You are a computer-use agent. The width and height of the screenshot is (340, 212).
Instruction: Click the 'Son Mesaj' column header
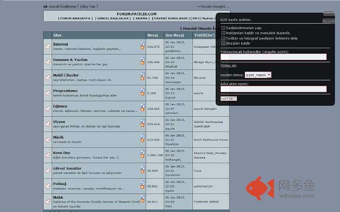[x=175, y=36]
